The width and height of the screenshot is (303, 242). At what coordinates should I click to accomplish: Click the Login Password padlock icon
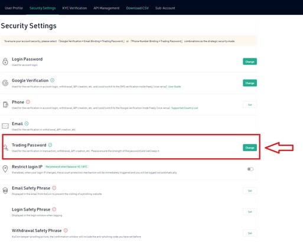tap(5, 61)
